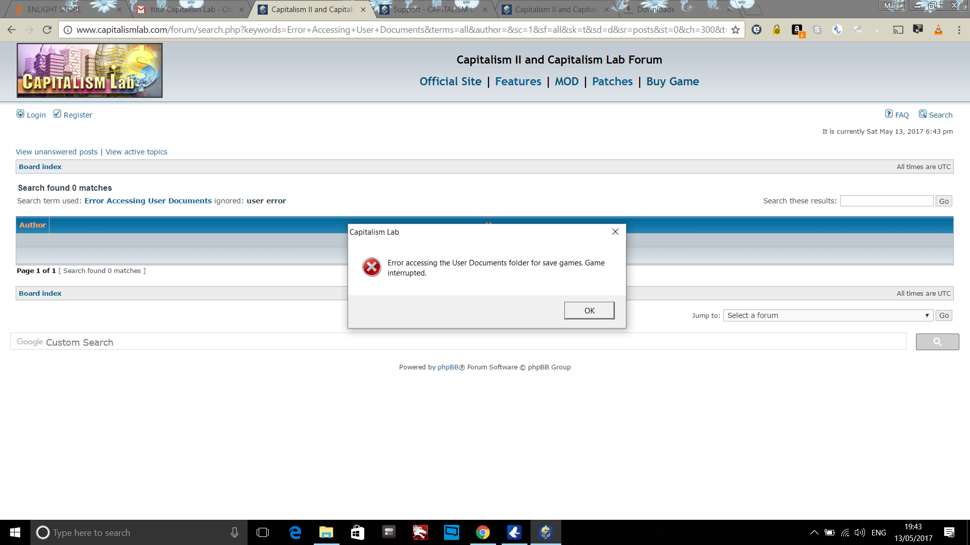The height and width of the screenshot is (545, 970).
Task: Click the Login link
Action: click(x=36, y=115)
